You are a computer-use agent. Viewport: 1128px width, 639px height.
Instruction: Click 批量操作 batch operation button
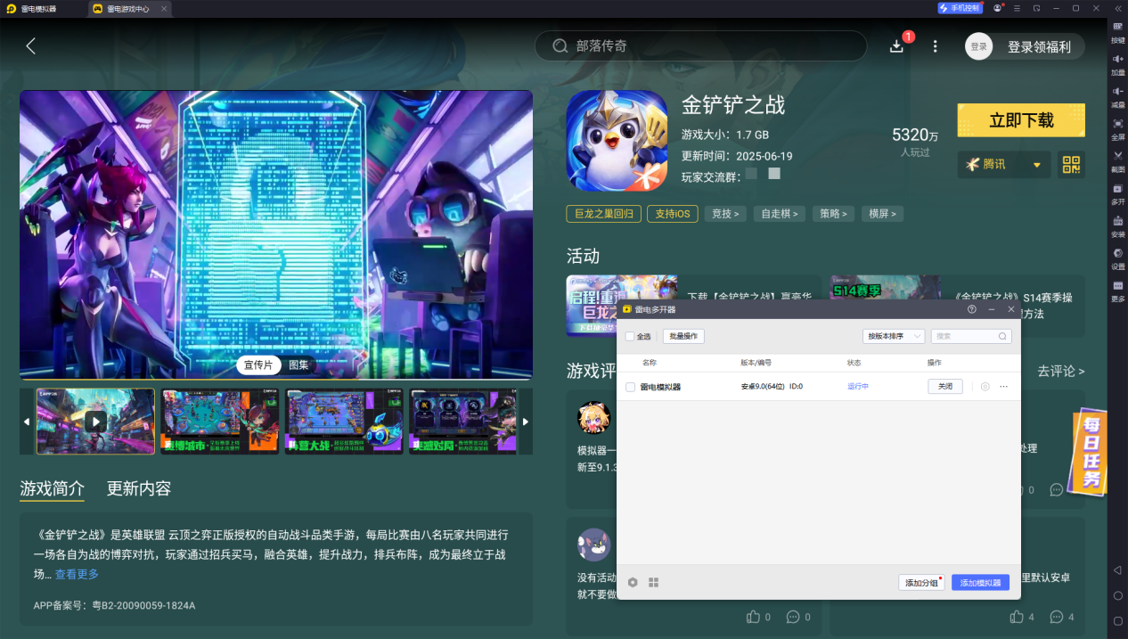pyautogui.click(x=683, y=336)
